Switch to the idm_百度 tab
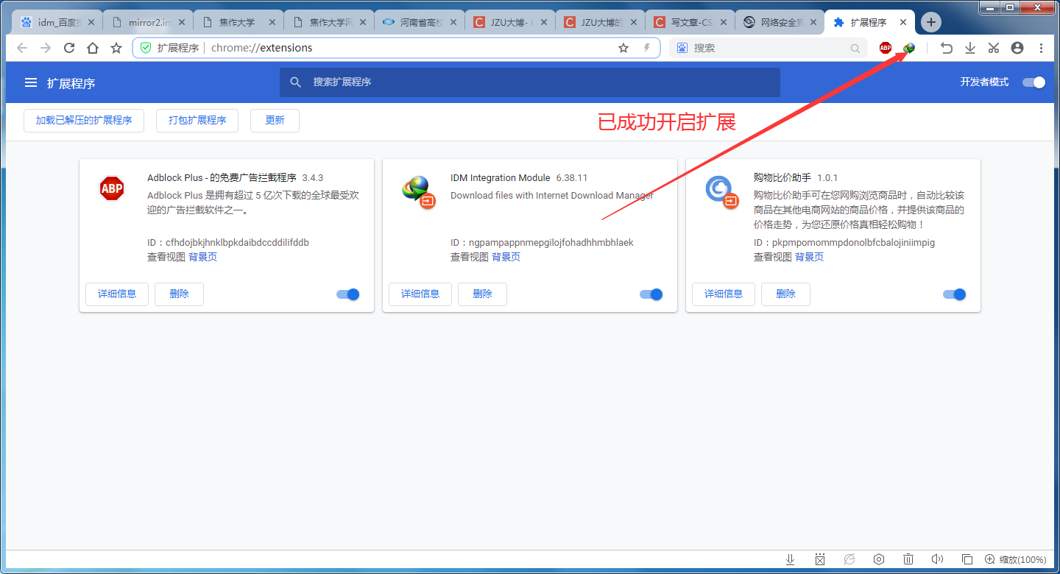The image size is (1060, 574). 57,22
